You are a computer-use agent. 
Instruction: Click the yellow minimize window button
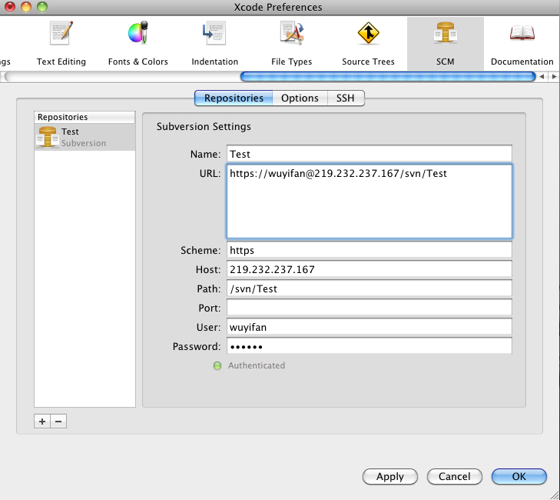coord(26,7)
